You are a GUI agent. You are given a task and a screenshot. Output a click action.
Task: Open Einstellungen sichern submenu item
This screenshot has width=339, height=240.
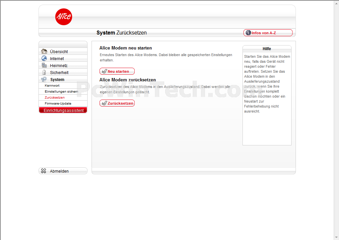point(63,92)
